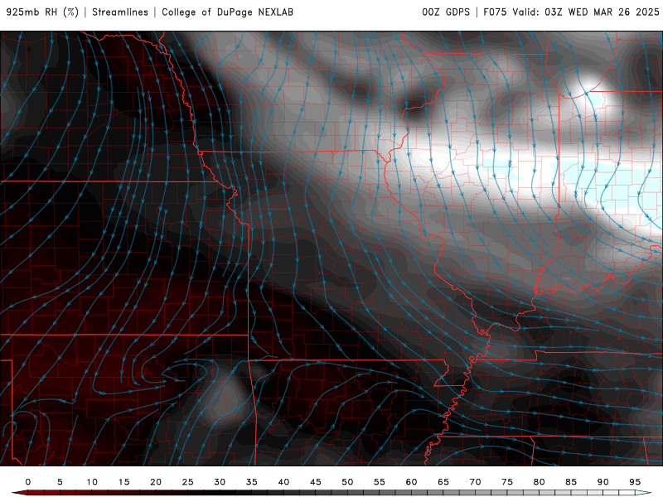
Task: Click the "70" color scale label
Action: pos(475,482)
